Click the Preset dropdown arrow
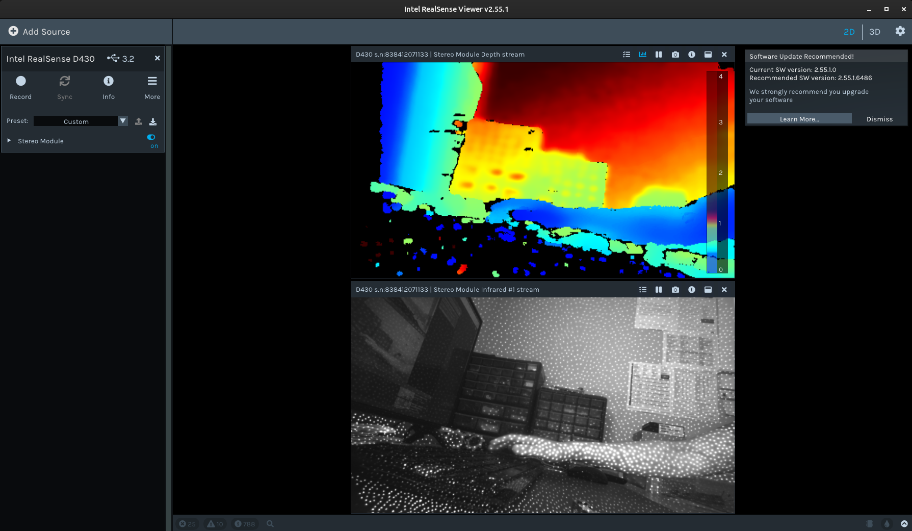 coord(123,121)
